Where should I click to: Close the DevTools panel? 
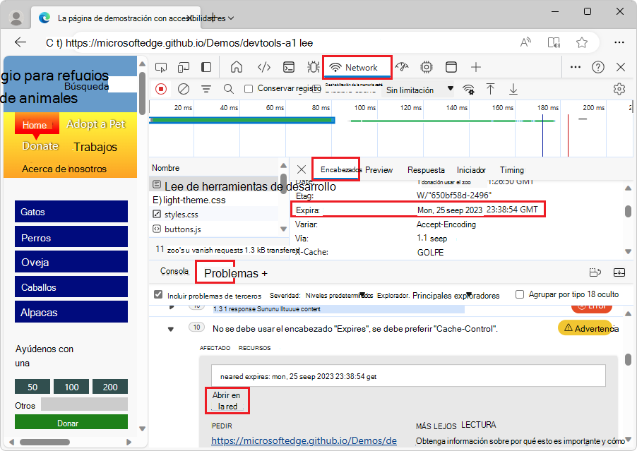click(621, 67)
